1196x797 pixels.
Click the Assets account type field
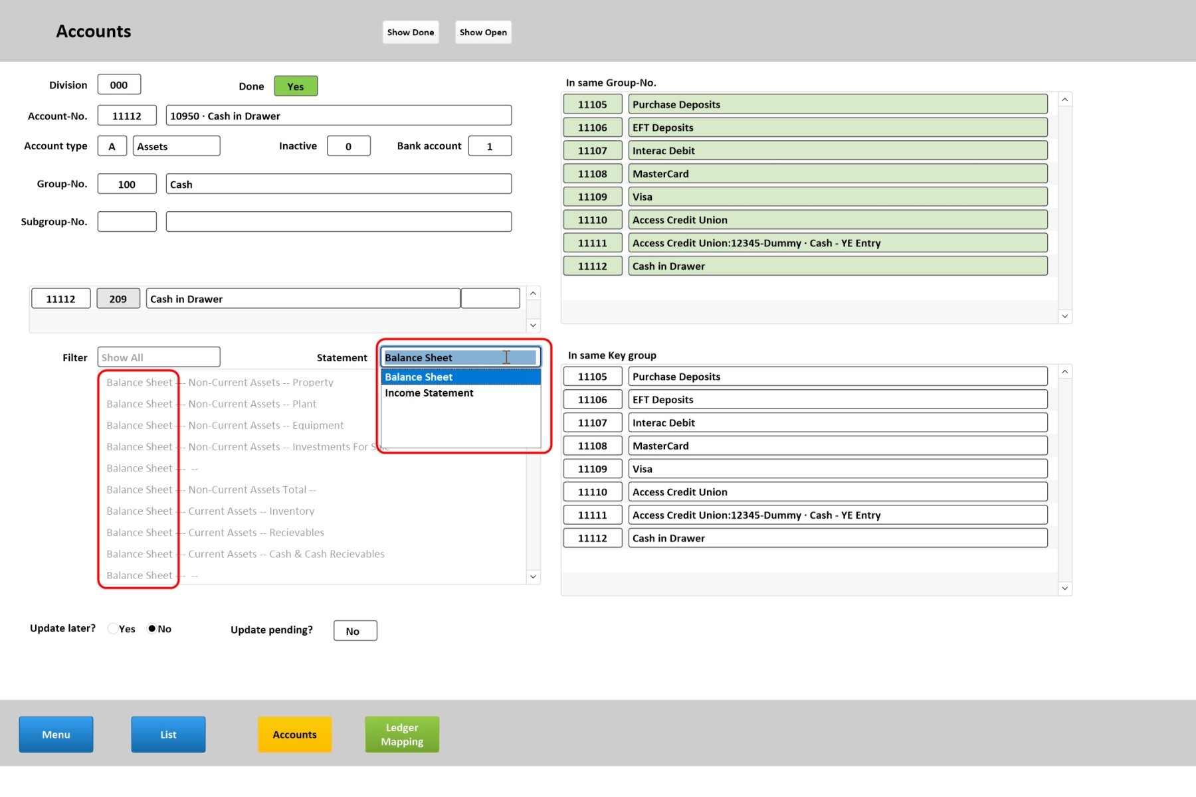coord(177,146)
